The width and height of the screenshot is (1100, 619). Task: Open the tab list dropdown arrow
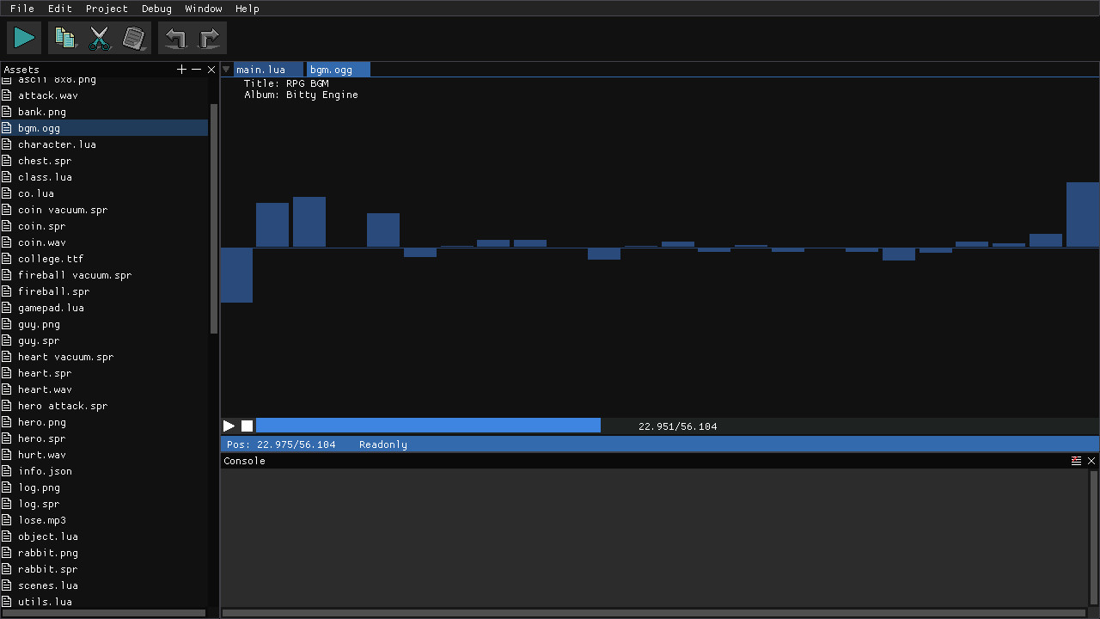pos(225,69)
